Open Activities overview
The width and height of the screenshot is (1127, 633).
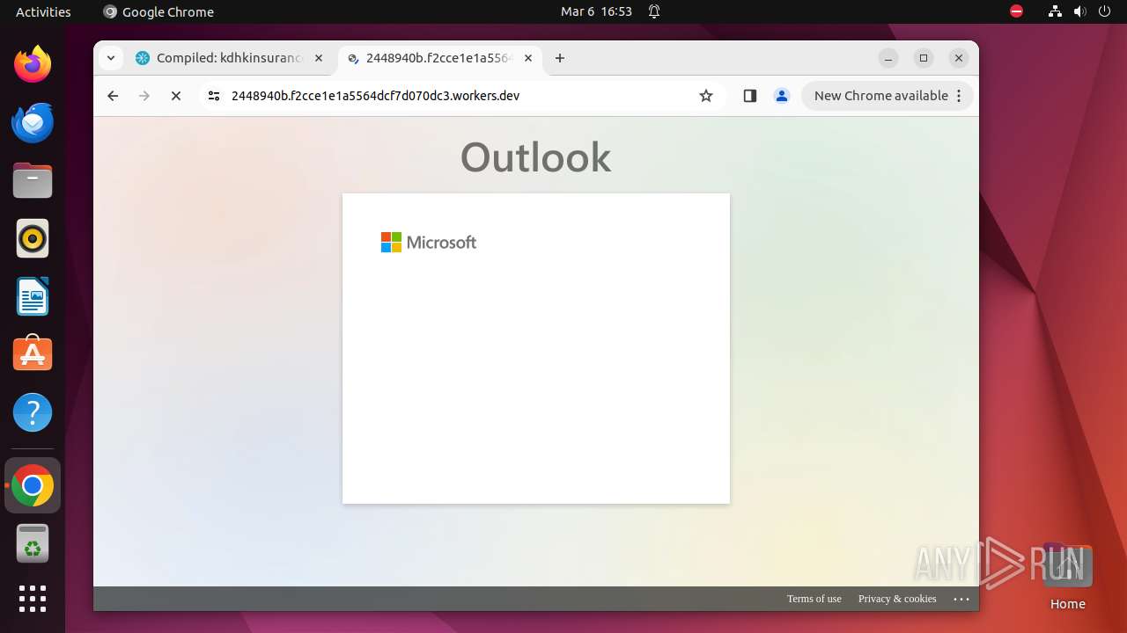coord(43,11)
